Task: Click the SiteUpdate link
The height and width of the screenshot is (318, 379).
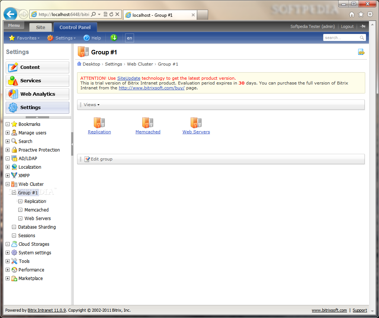Action: pos(128,78)
